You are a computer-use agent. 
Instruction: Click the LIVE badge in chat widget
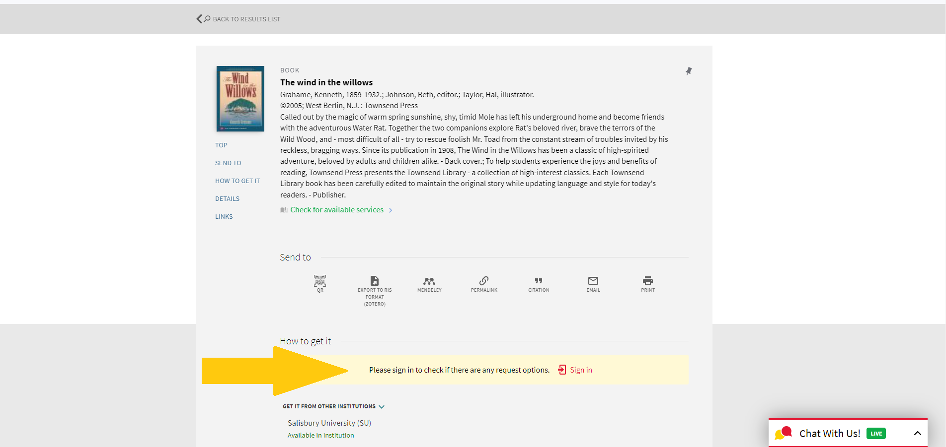(x=876, y=434)
